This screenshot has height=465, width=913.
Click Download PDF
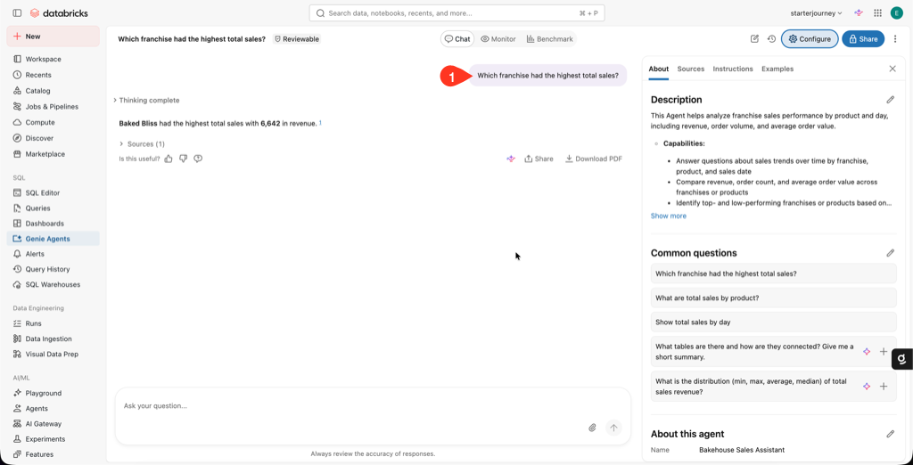(x=593, y=159)
